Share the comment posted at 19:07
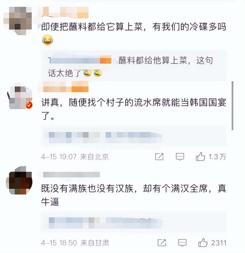The width and height of the screenshot is (245, 253). (159, 157)
